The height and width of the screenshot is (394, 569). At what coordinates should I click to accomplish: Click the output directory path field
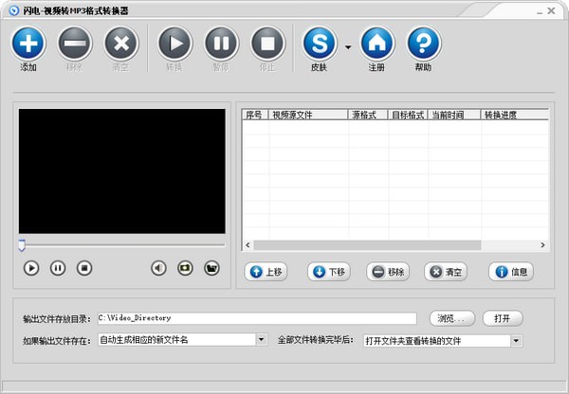[257, 318]
